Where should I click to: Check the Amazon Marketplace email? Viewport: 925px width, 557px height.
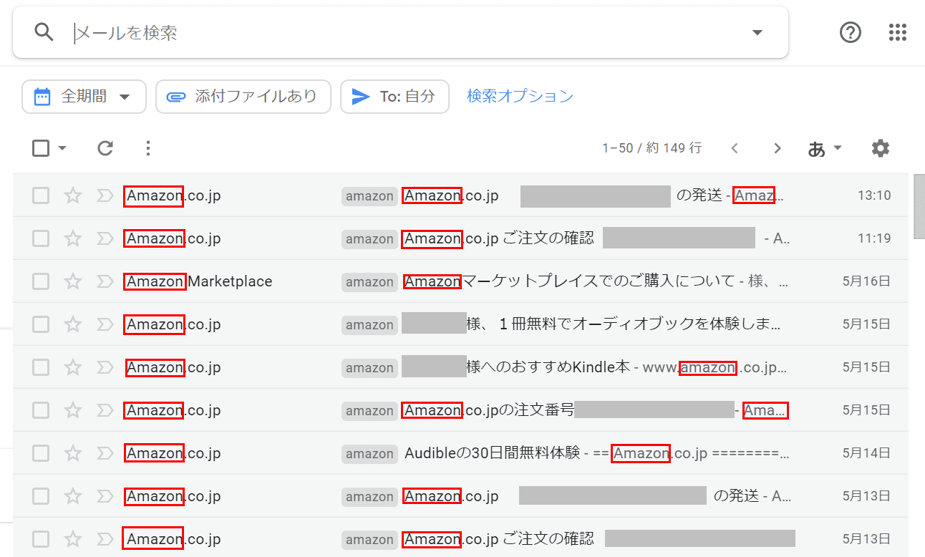41,281
